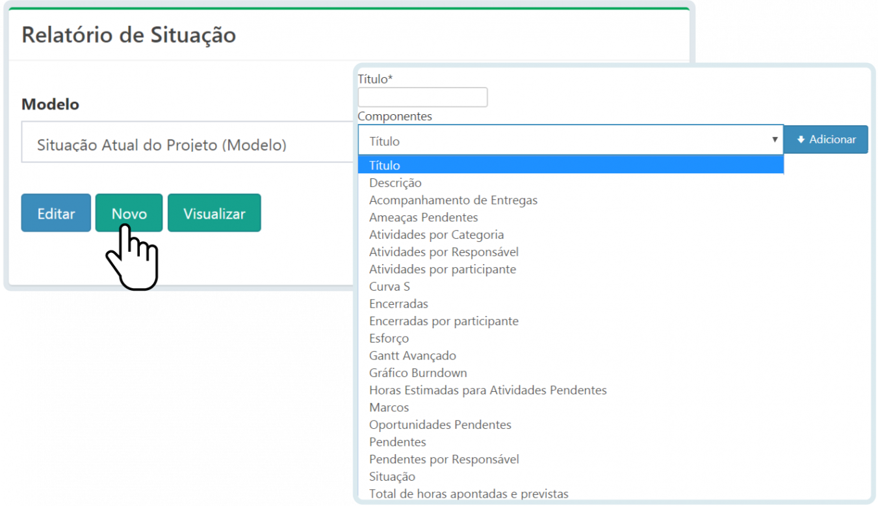The width and height of the screenshot is (878, 506).
Task: Click the Novo button
Action: (129, 212)
